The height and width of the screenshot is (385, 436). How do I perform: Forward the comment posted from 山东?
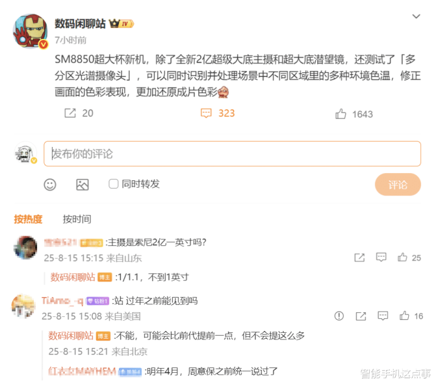pyautogui.click(x=359, y=257)
